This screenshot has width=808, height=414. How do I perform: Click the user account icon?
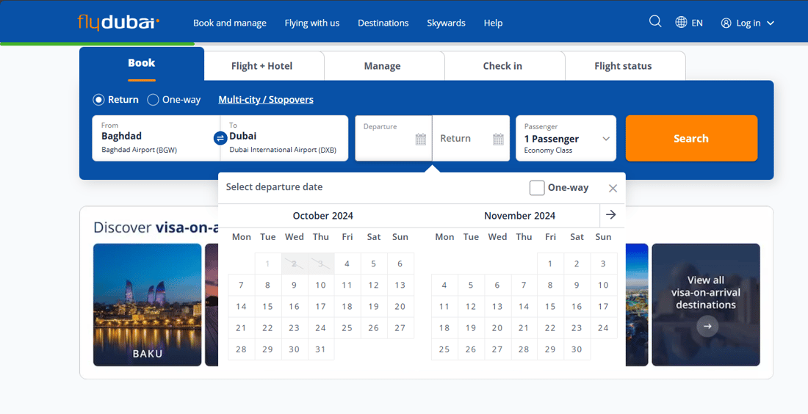point(726,23)
